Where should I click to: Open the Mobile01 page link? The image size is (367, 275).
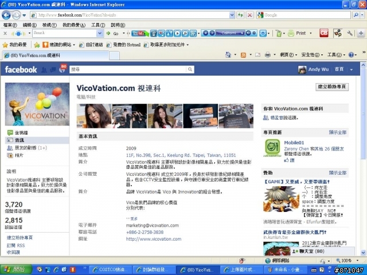(294, 143)
